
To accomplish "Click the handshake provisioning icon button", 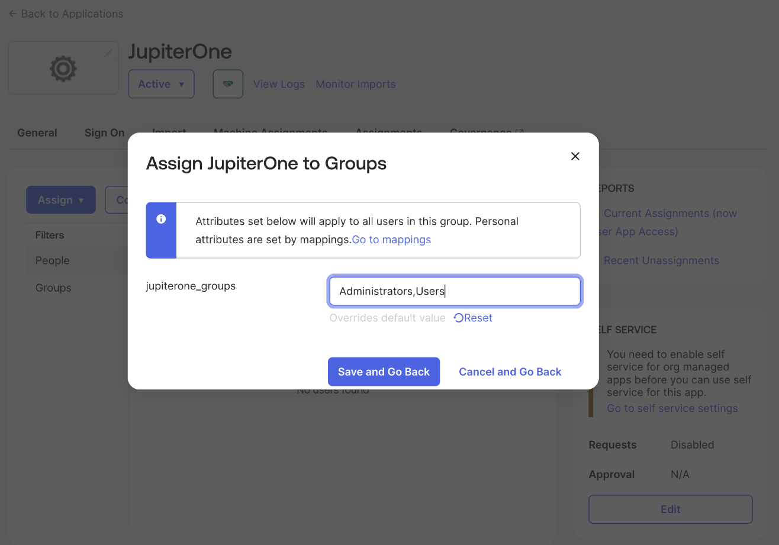I will pyautogui.click(x=228, y=84).
